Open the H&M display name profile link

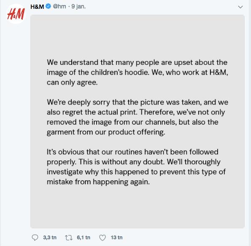[x=37, y=7]
